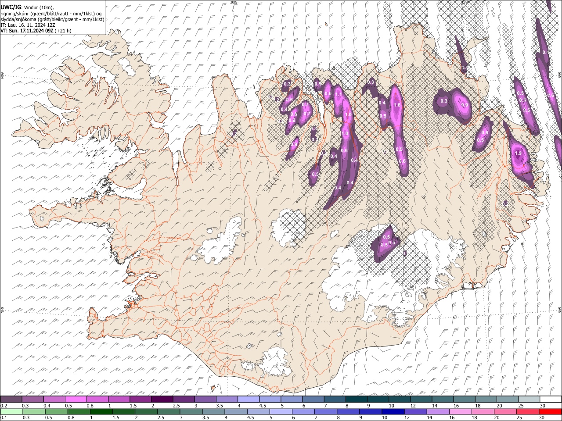The width and height of the screenshot is (562, 421).
Task: Click the lower legend swatch between 25 and 30
Action: pyautogui.click(x=528, y=412)
